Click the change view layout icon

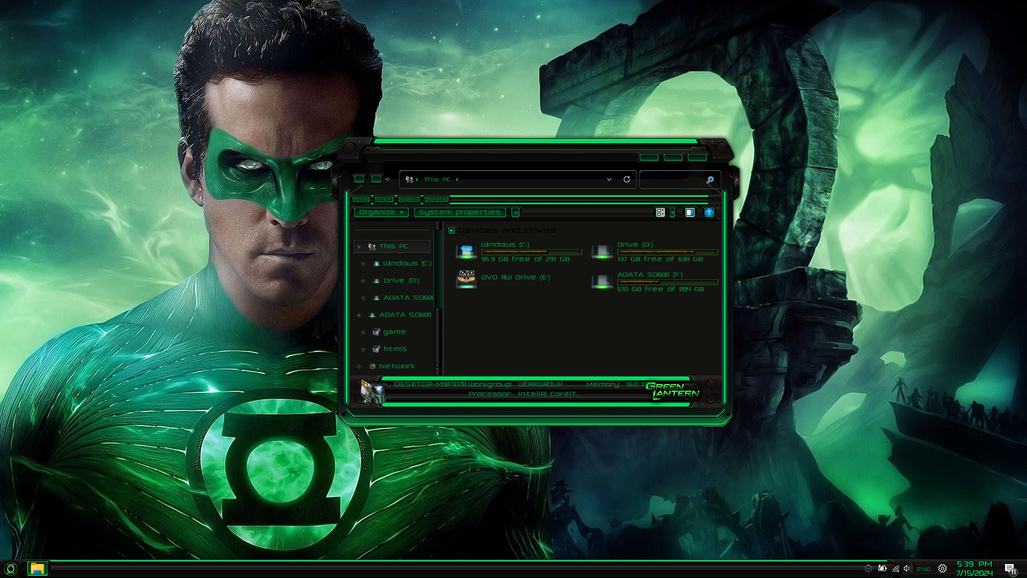[661, 212]
